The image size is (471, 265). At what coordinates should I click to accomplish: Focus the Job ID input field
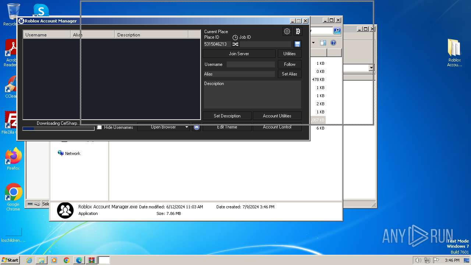(265, 44)
